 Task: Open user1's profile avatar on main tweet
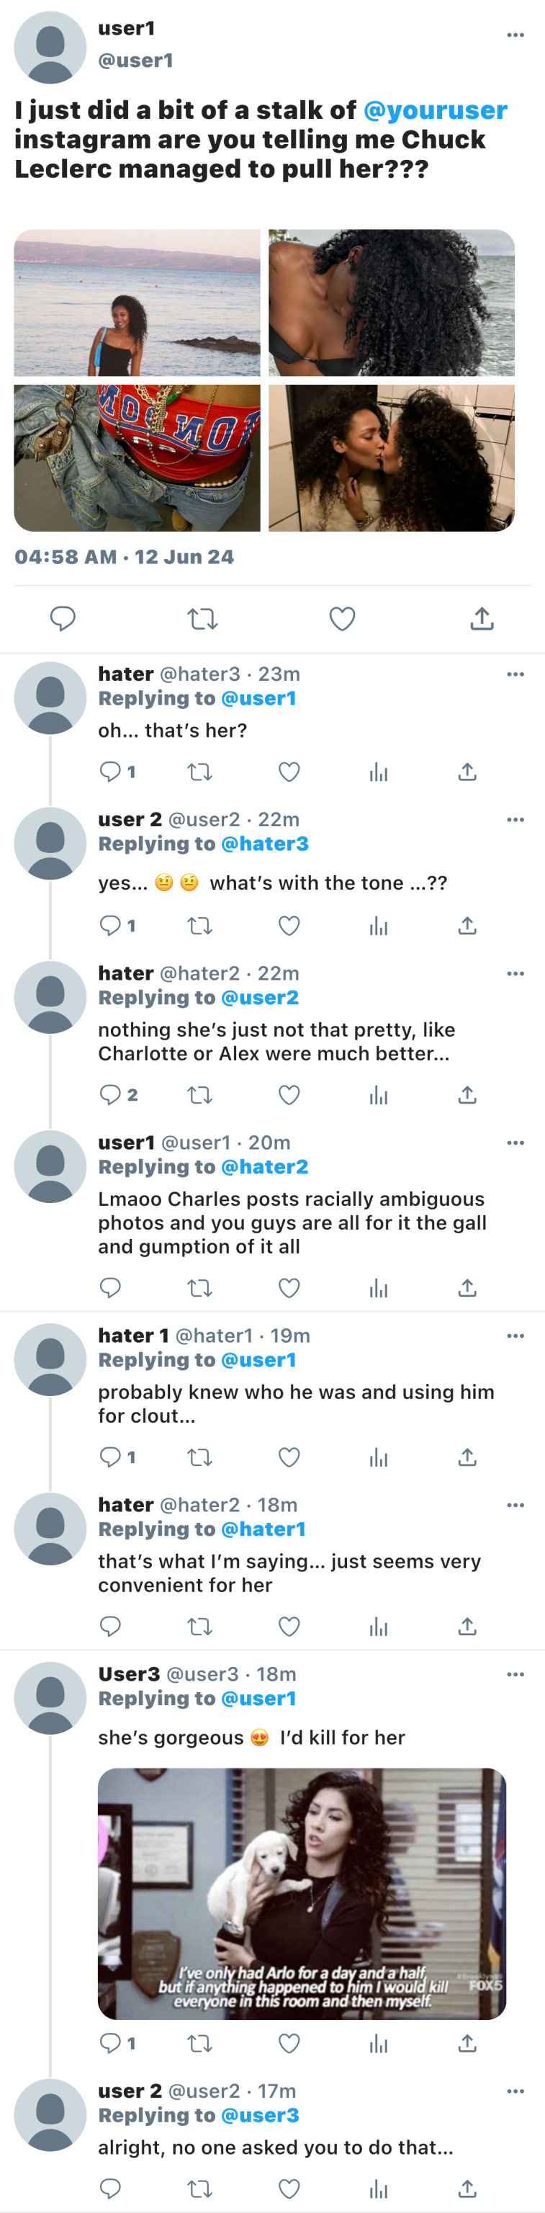coord(50,48)
